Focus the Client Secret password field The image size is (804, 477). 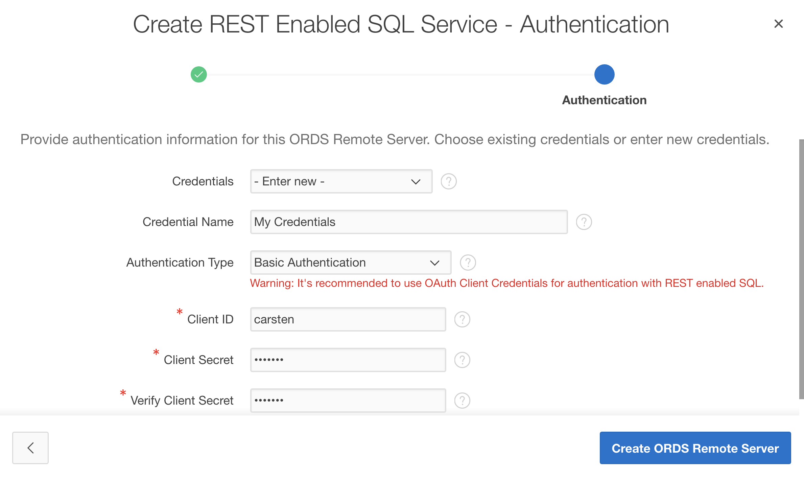[348, 360]
